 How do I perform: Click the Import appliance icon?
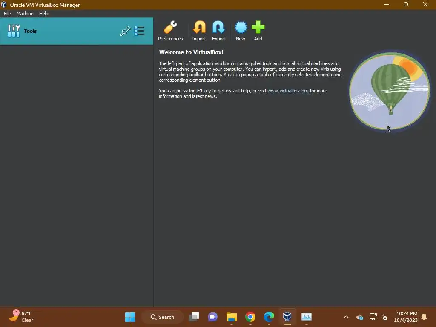(199, 31)
